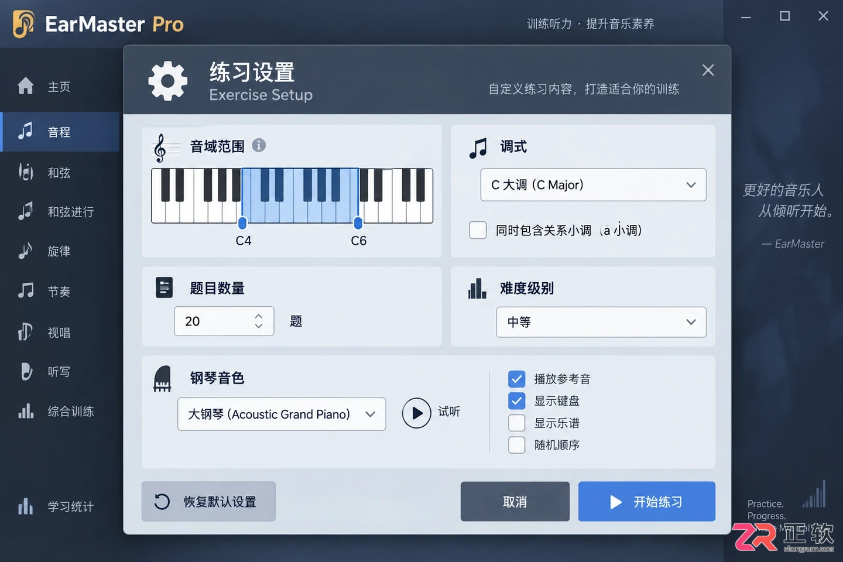View 学习统计 page

[x=60, y=506]
